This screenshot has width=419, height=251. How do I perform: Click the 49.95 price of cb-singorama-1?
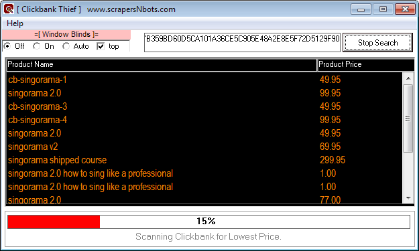click(x=330, y=80)
